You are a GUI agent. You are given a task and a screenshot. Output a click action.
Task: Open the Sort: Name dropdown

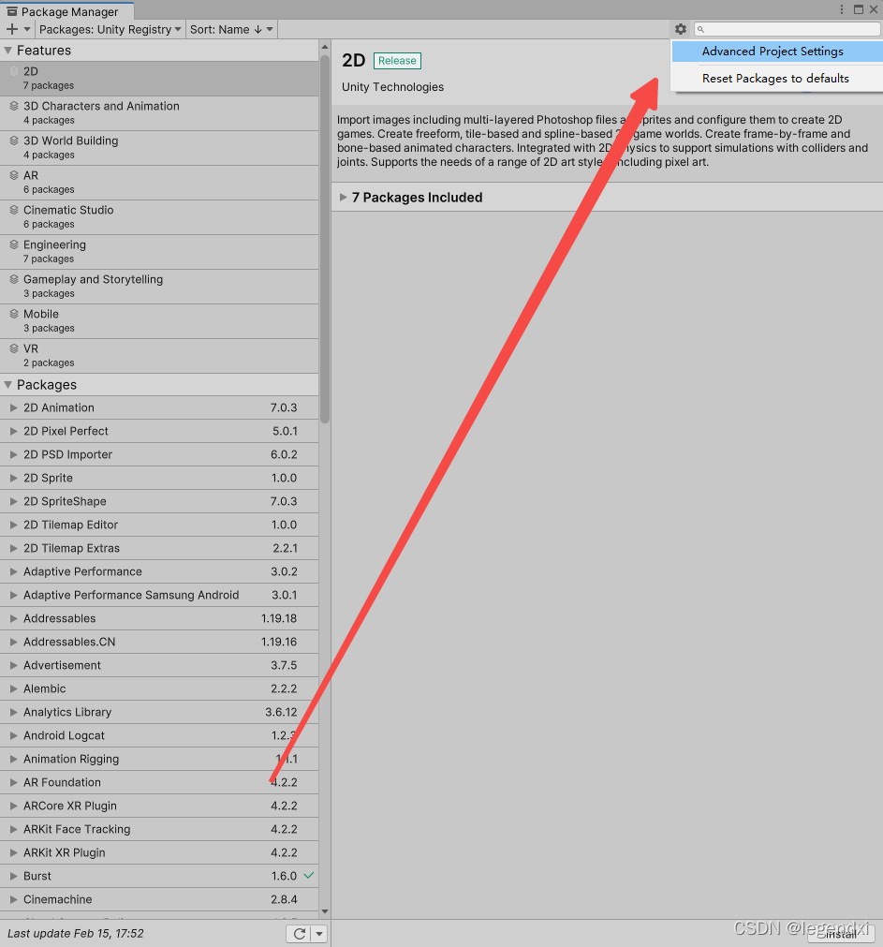tap(231, 29)
